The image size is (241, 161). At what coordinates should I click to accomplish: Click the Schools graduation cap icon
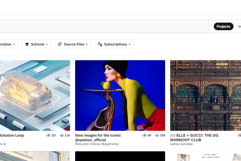(27, 44)
